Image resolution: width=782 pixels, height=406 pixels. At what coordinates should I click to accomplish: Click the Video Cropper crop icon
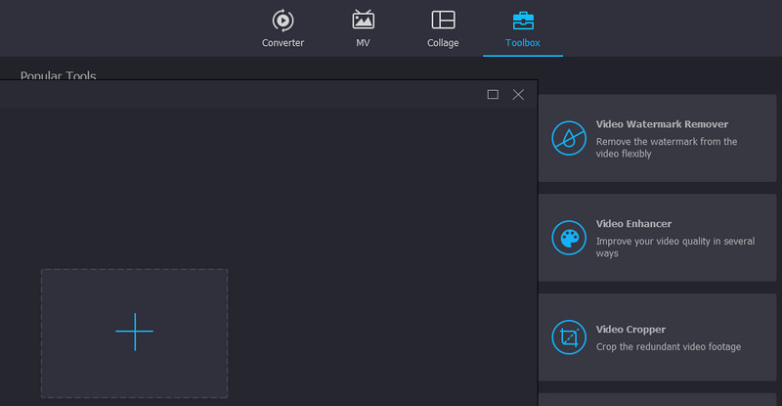coord(568,338)
